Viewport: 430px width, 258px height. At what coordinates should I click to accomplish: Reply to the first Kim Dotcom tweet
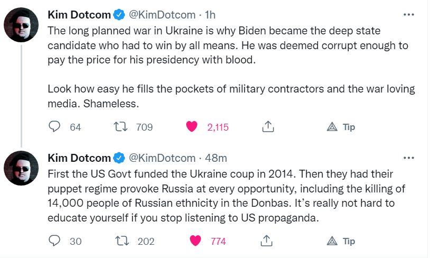[56, 127]
